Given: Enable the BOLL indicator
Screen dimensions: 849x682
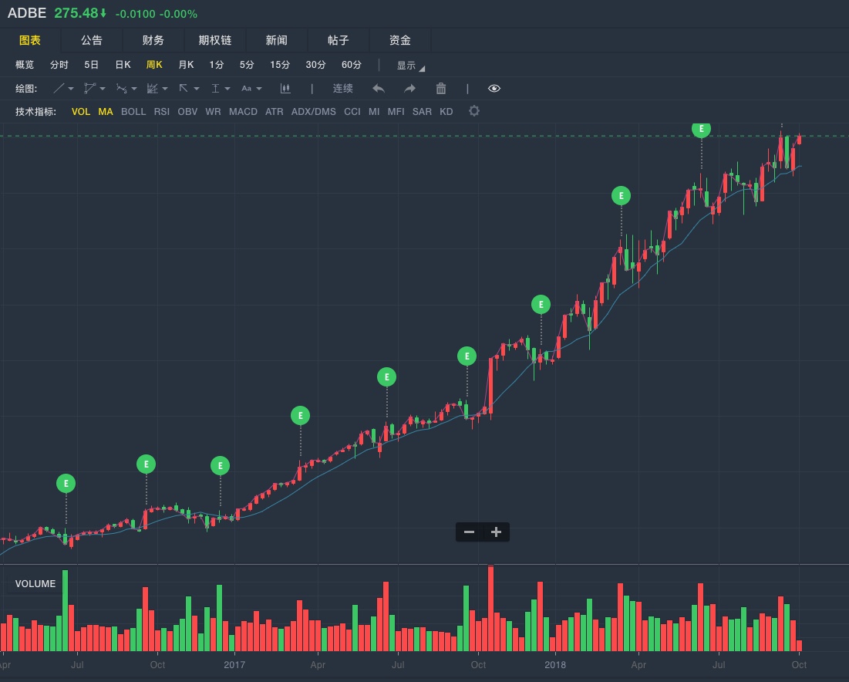Looking at the screenshot, I should [133, 112].
